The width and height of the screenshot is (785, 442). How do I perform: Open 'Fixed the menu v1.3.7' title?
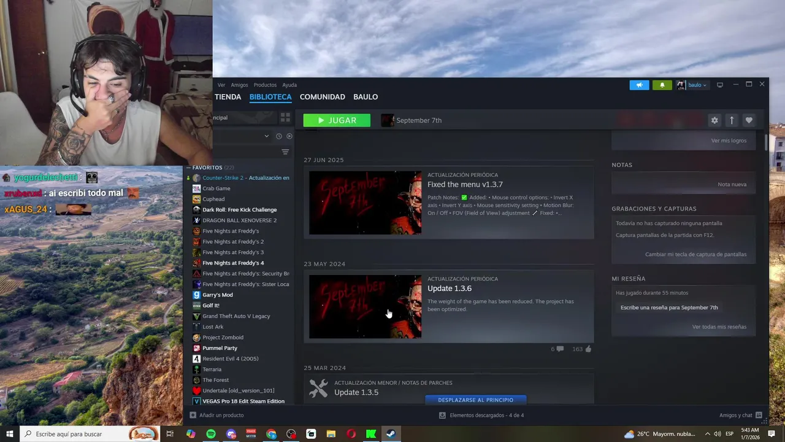pos(465,184)
